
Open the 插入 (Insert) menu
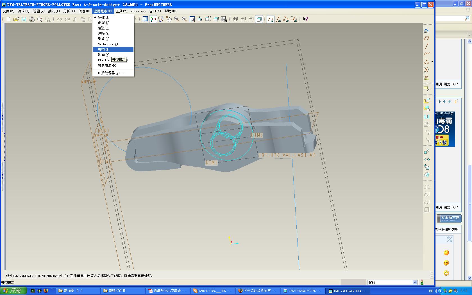pos(54,11)
